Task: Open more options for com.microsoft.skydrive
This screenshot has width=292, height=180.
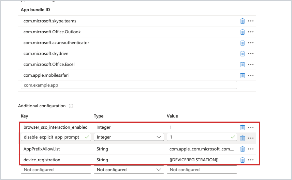Action: 251,54
